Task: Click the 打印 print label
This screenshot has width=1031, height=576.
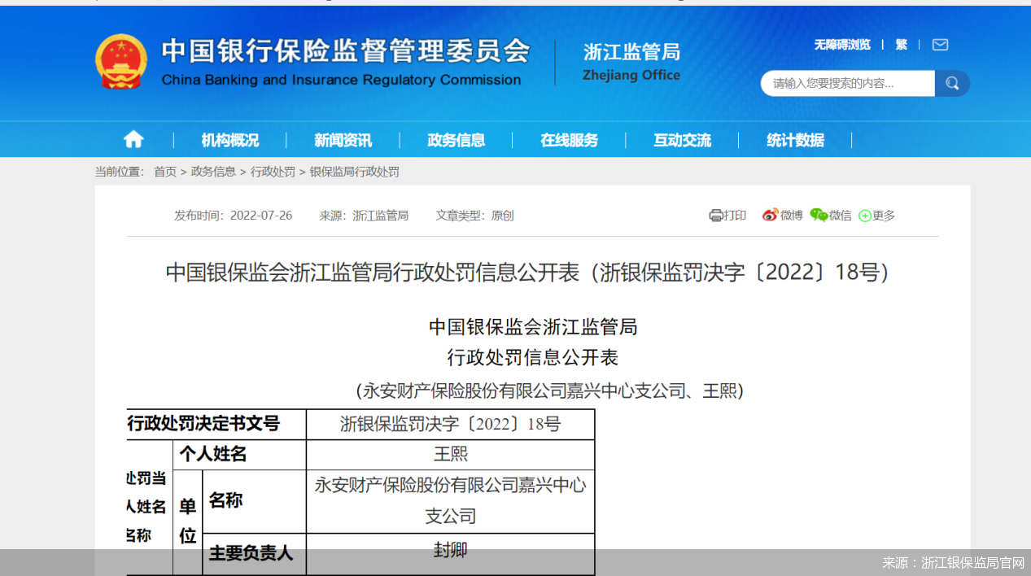Action: coord(735,216)
